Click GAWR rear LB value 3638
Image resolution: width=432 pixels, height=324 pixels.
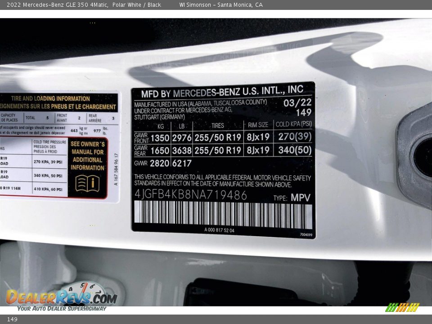pos(182,151)
